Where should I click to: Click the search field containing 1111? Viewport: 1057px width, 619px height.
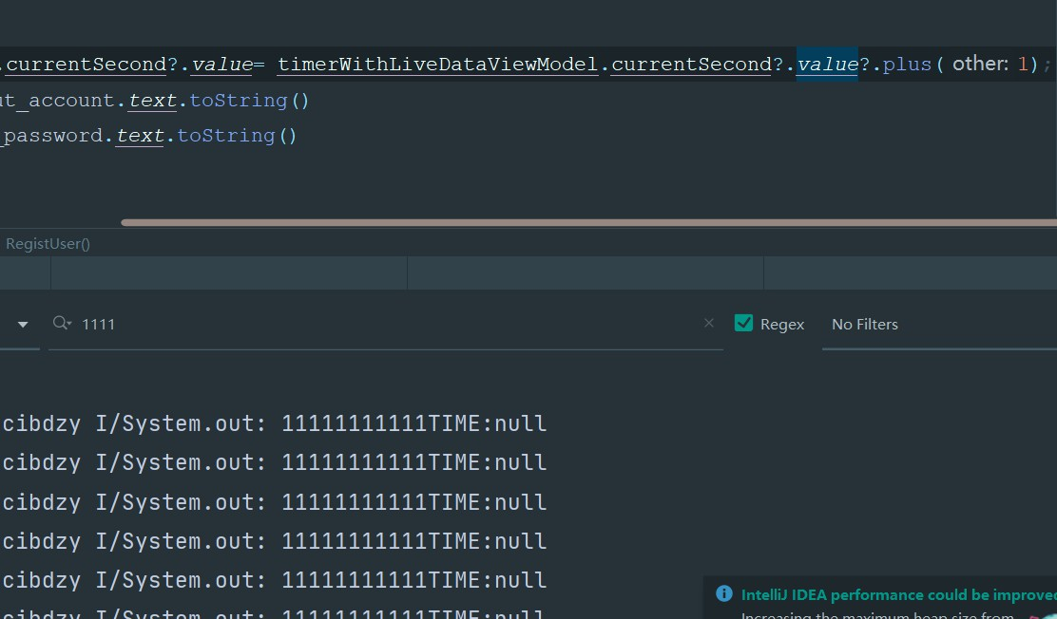click(x=380, y=325)
